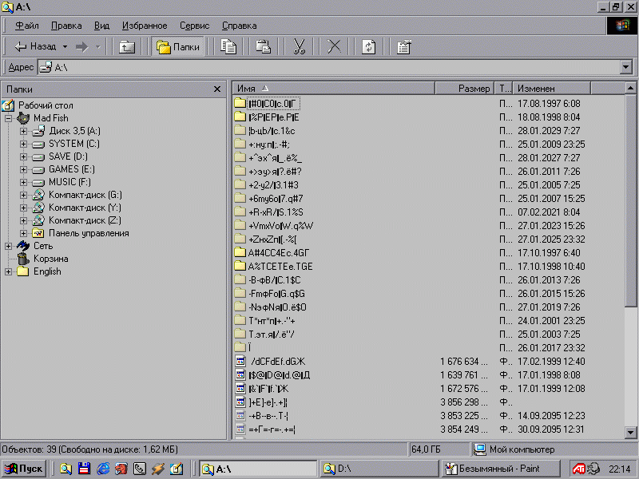Open the Файл menu
This screenshot has width=639, height=479.
tap(26, 26)
